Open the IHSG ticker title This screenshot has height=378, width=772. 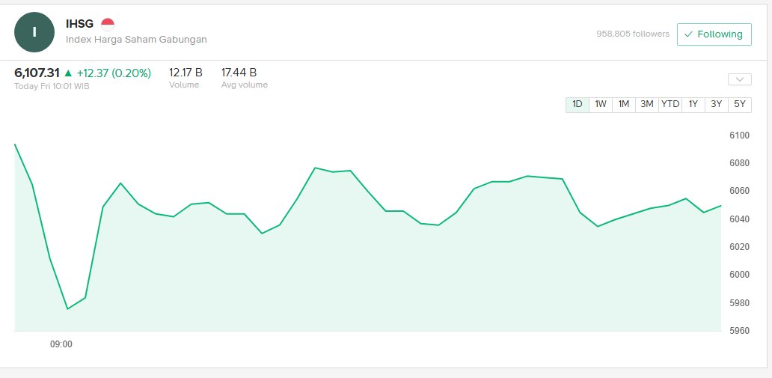79,24
